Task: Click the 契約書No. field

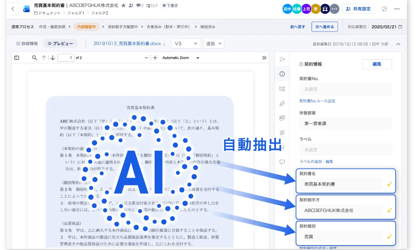Action: [x=346, y=89]
